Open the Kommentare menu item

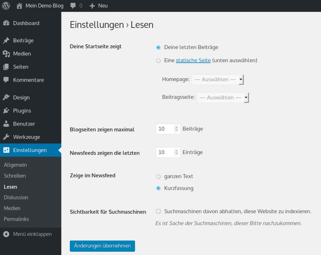30,80
